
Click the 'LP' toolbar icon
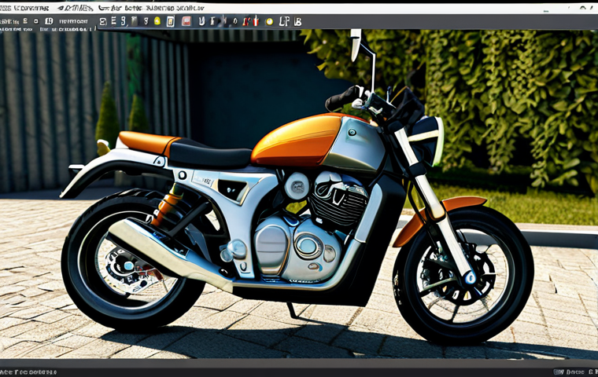(285, 21)
